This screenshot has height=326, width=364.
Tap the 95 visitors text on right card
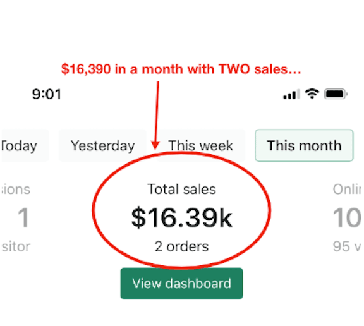pyautogui.click(x=348, y=246)
